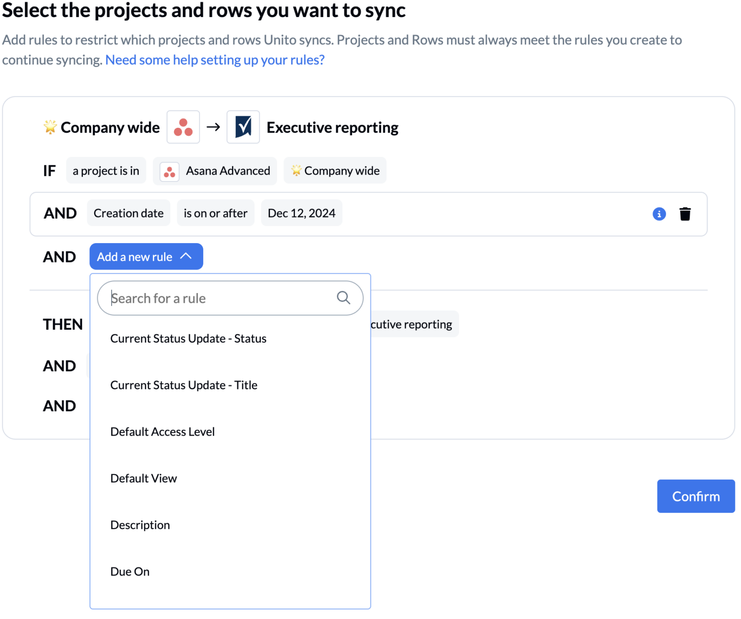Click the Asana icon inside Asana Advanced pill
Viewport: 741px width, 619px height.
click(170, 171)
